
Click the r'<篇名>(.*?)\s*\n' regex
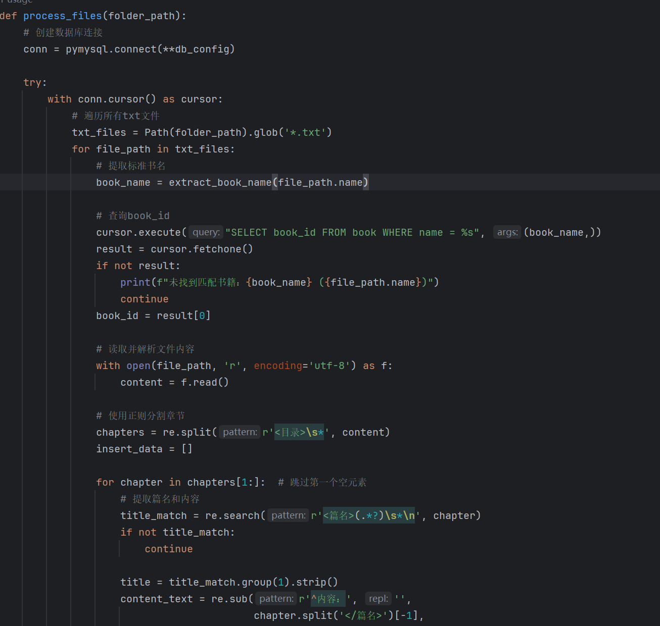[366, 515]
